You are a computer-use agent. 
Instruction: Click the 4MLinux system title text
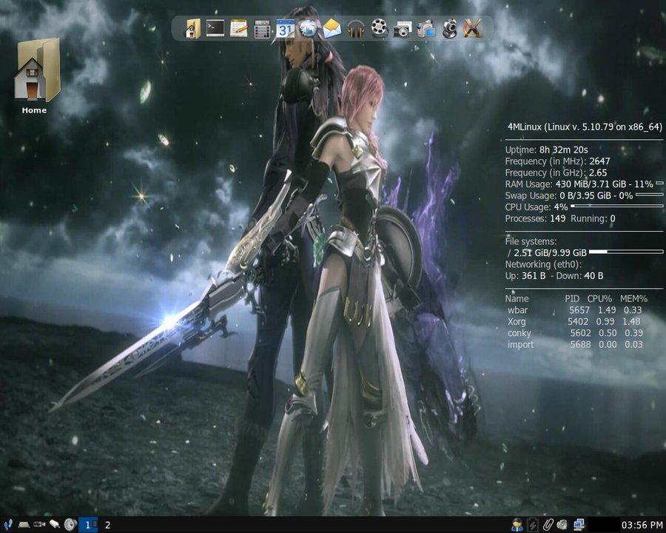click(x=585, y=127)
